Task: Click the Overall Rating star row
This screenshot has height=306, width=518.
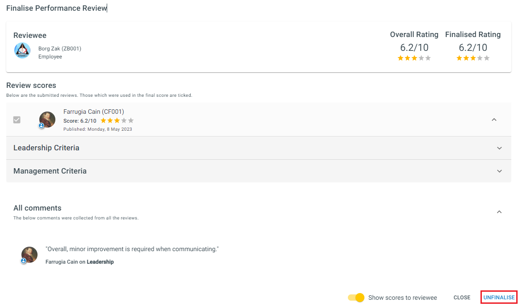Action: pyautogui.click(x=414, y=58)
